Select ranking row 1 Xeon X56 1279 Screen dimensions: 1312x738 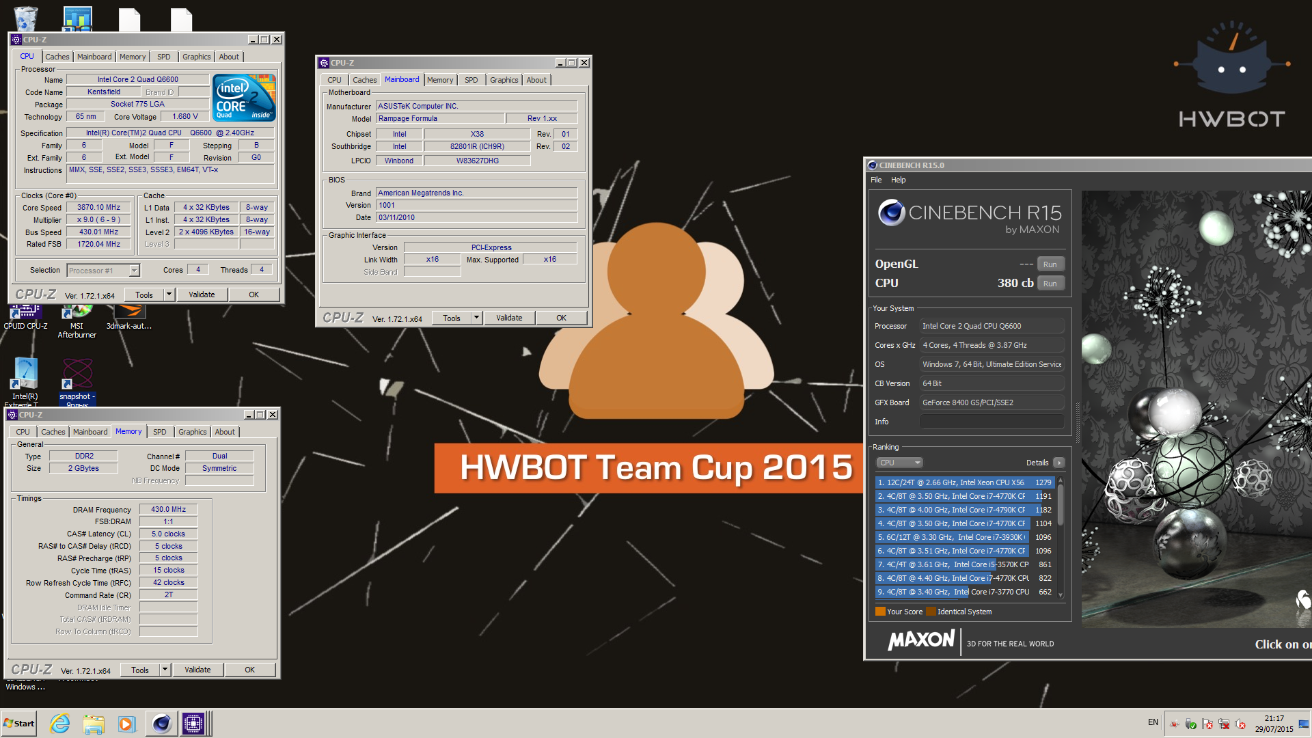coord(965,482)
